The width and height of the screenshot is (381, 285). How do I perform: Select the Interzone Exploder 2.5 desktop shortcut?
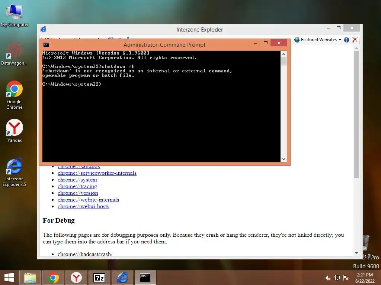pyautogui.click(x=15, y=172)
